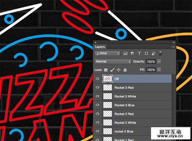Click the Fill label
The image size is (192, 141).
point(142,70)
